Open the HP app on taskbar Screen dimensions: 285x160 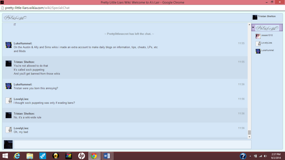point(81,156)
